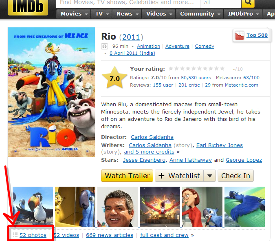
Task: Open writer Carlos Saldanha link
Action: [150, 145]
